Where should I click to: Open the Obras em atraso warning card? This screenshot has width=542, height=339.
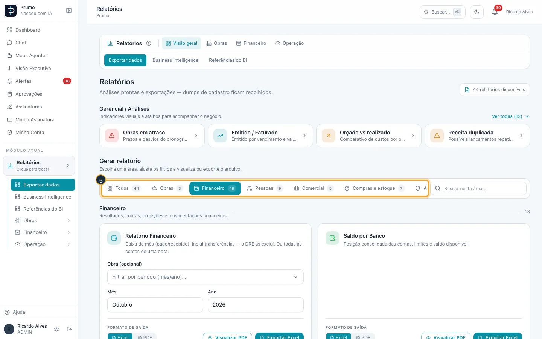click(152, 136)
